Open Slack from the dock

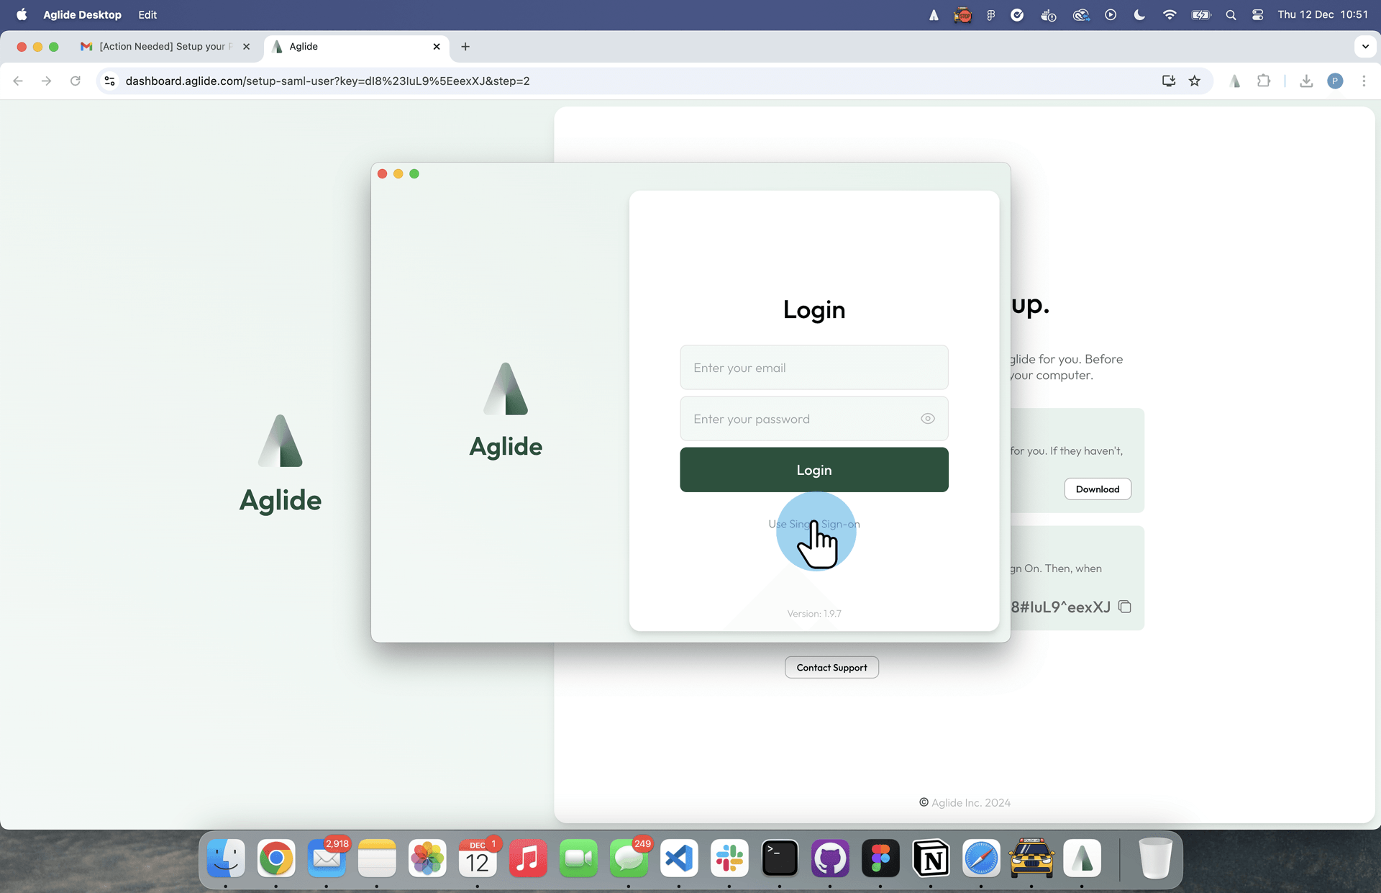pos(729,858)
